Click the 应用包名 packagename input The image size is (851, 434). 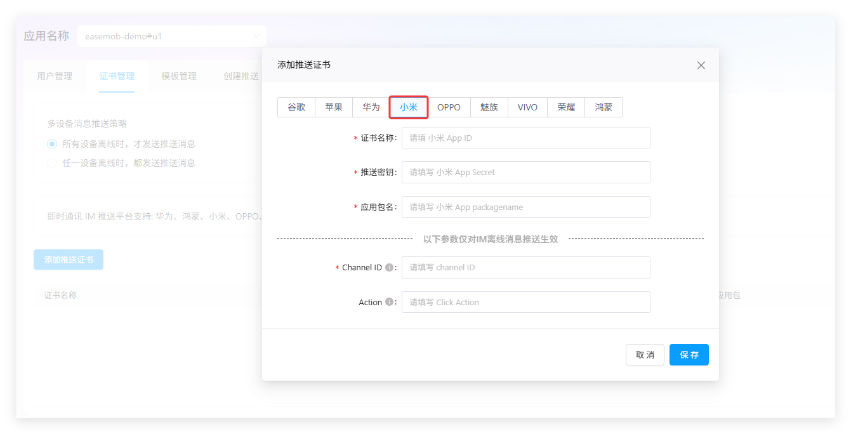(x=525, y=207)
